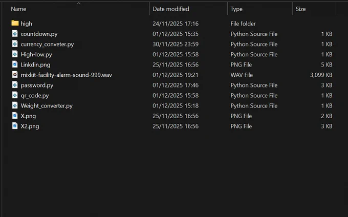Select the countdown.py Python file icon

(x=15, y=33)
